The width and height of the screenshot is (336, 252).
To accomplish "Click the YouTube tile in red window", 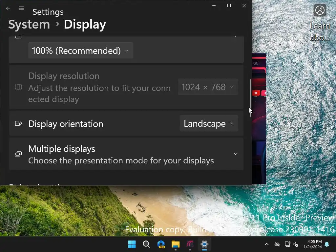I will pyautogui.click(x=256, y=93).
